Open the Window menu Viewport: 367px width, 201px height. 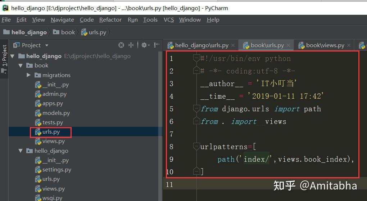(x=190, y=20)
